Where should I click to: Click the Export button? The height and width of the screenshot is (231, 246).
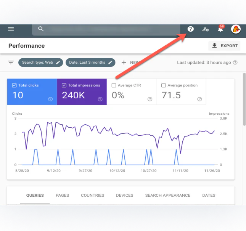point(224,46)
